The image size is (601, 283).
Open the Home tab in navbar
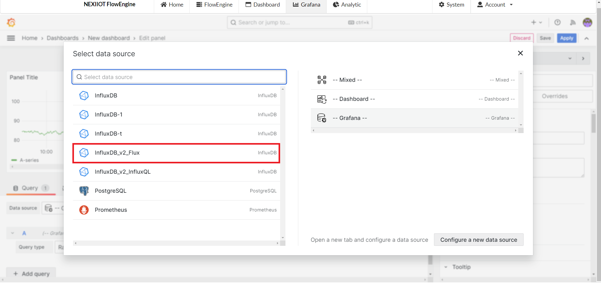pyautogui.click(x=172, y=5)
